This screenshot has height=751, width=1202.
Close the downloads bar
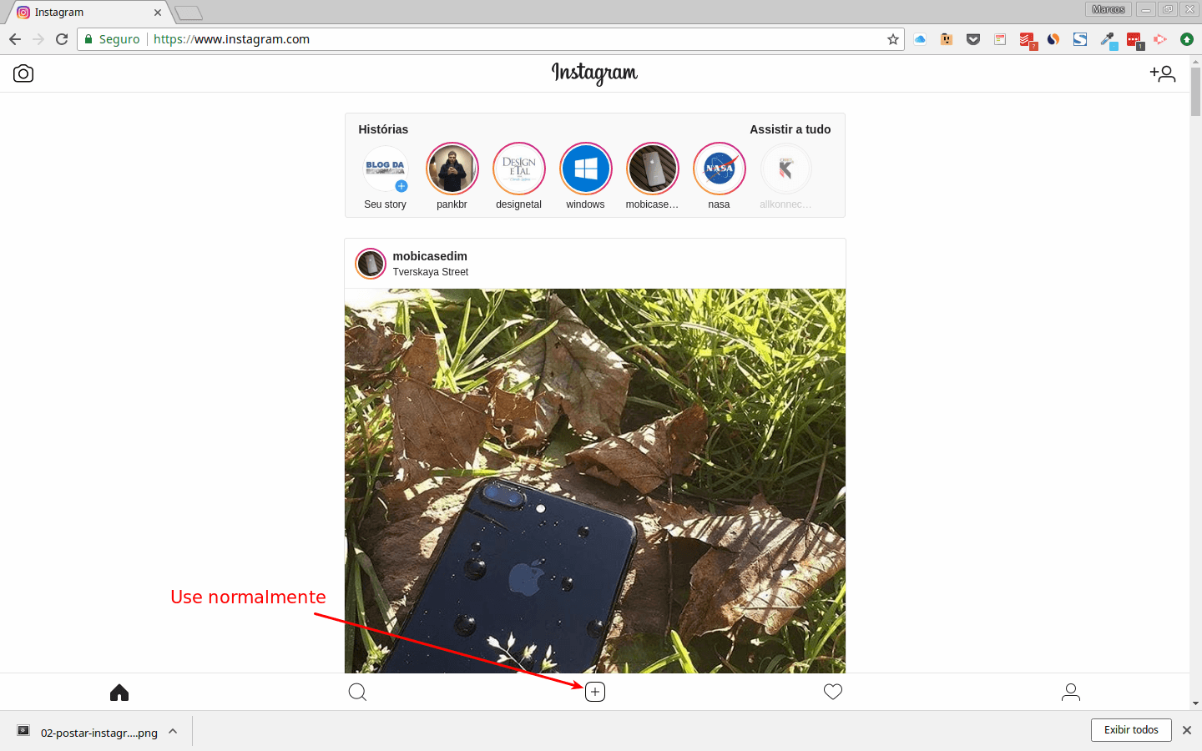pyautogui.click(x=1187, y=730)
